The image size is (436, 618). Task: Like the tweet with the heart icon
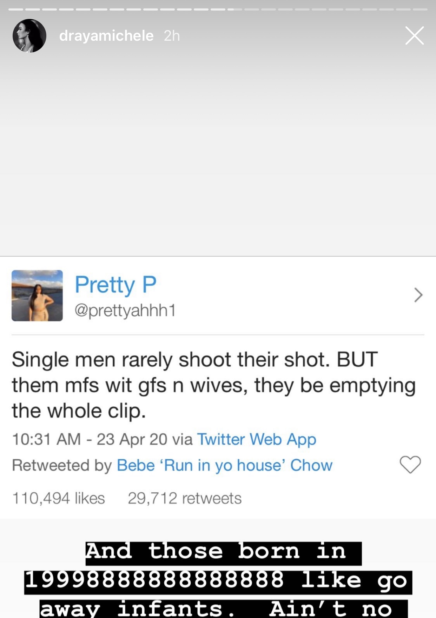(410, 465)
